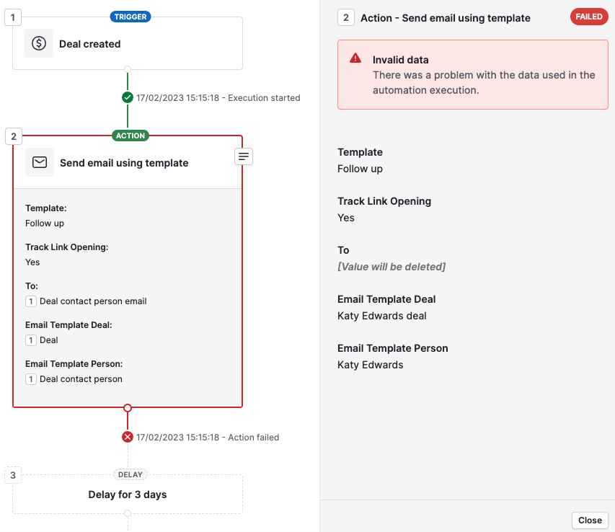Close the failed action details panel
The height and width of the screenshot is (532, 615).
tap(590, 520)
